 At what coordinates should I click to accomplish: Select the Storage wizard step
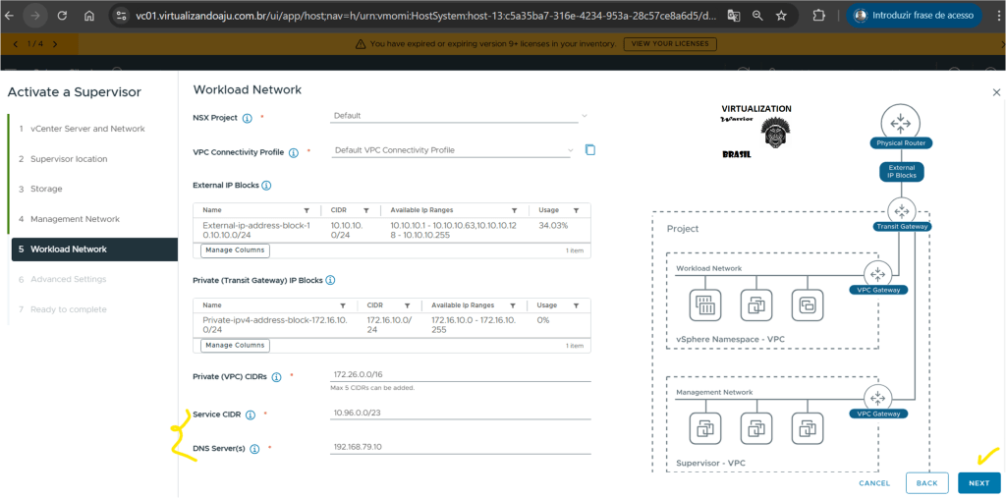pyautogui.click(x=46, y=189)
